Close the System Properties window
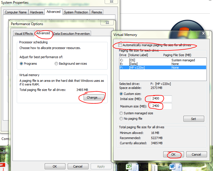213x171 pixels. click(111, 1)
